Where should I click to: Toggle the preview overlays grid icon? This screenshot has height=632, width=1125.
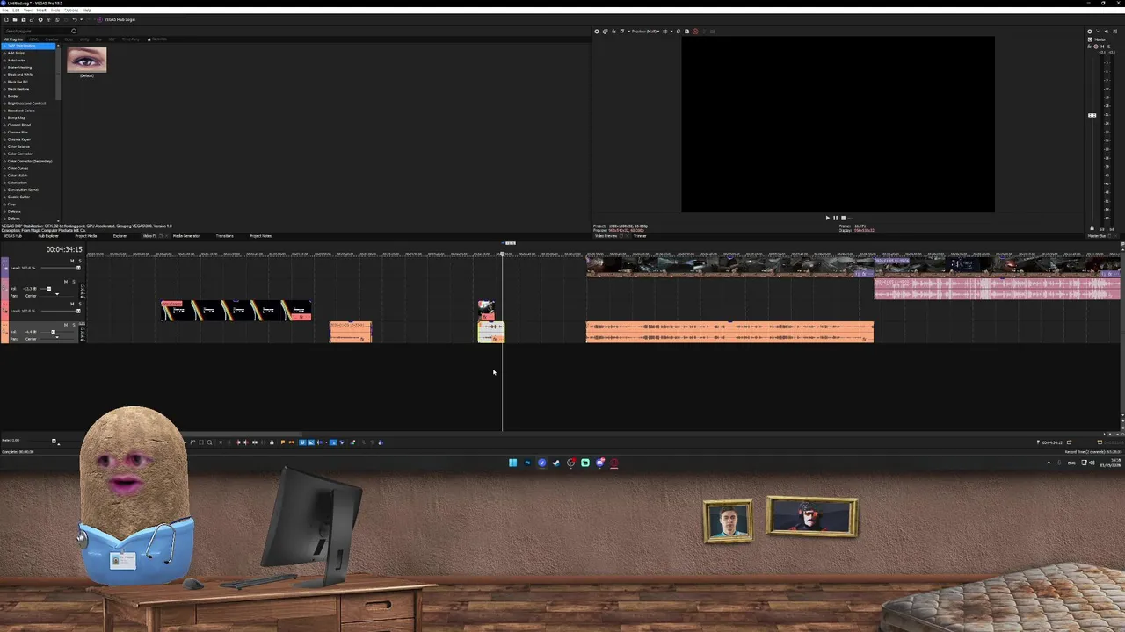click(665, 32)
